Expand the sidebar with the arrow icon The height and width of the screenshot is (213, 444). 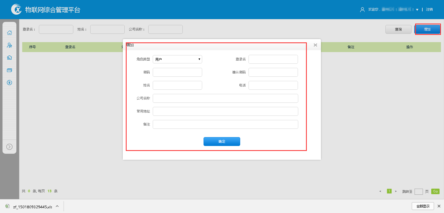[9, 147]
